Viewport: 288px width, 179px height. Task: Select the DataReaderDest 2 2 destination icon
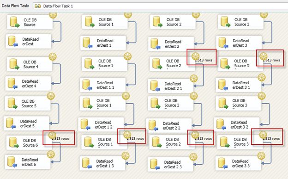coord(154,126)
